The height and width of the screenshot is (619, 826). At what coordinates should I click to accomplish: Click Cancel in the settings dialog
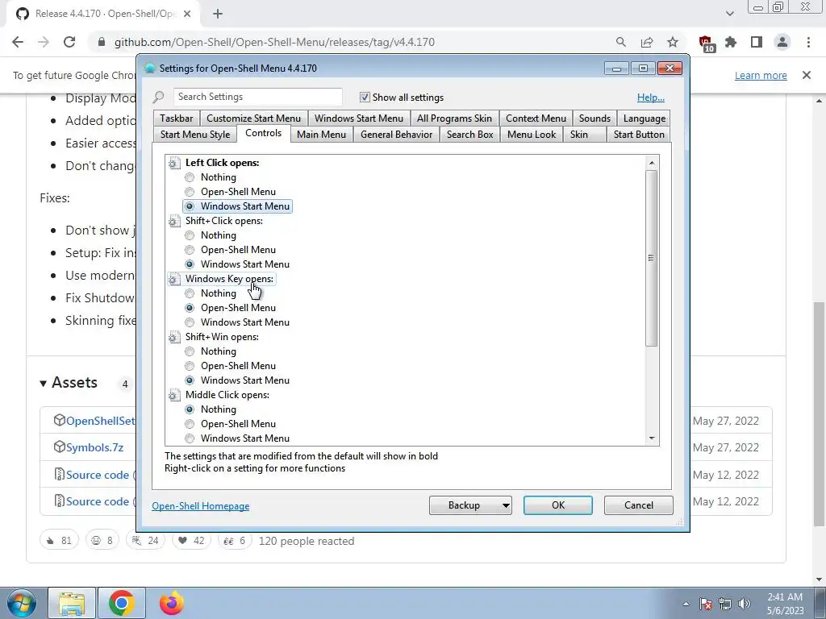point(639,505)
